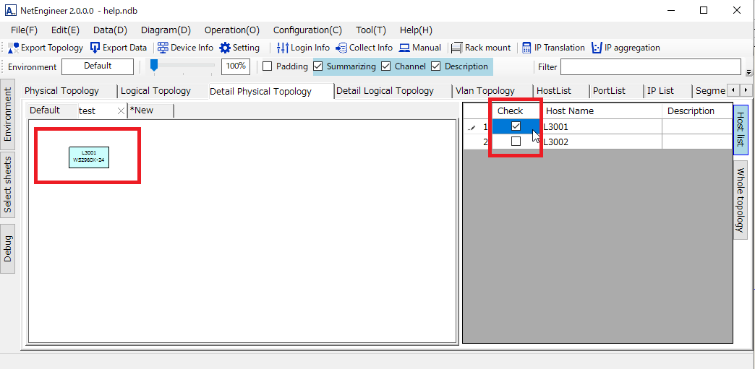Viewport: 755px width, 369px height.
Task: Click the Collect Info icon
Action: click(342, 48)
